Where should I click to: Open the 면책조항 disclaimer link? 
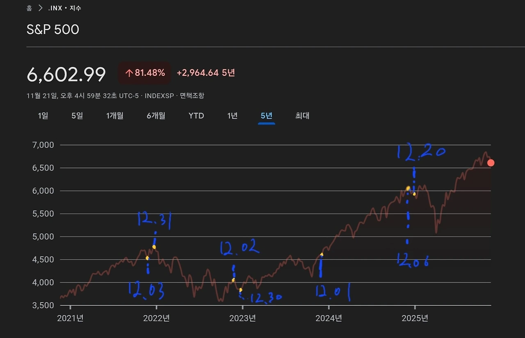coord(192,96)
